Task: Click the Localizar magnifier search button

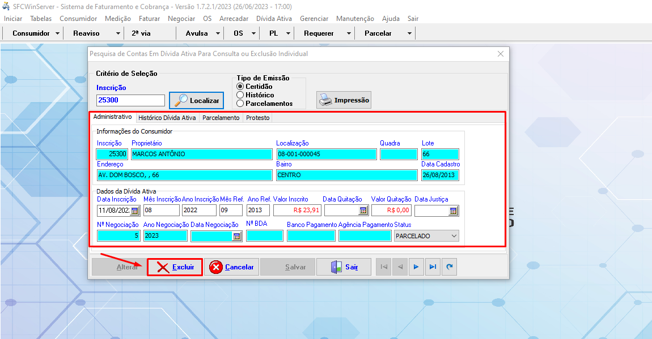Action: coord(197,100)
